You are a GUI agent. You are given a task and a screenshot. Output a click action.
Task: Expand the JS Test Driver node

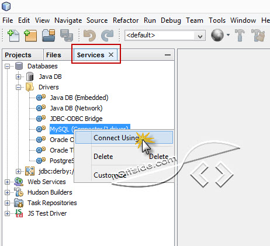(x=7, y=213)
